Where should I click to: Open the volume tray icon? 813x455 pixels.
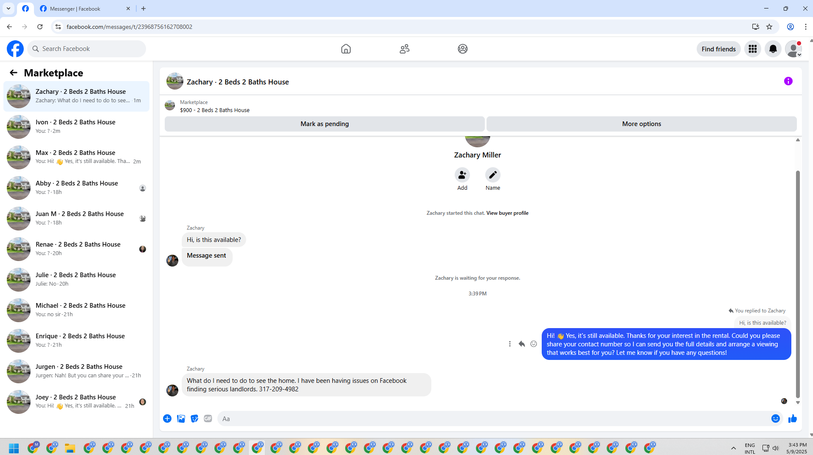click(x=776, y=448)
